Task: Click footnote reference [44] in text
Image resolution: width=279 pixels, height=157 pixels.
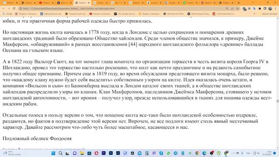Action: click(x=133, y=44)
